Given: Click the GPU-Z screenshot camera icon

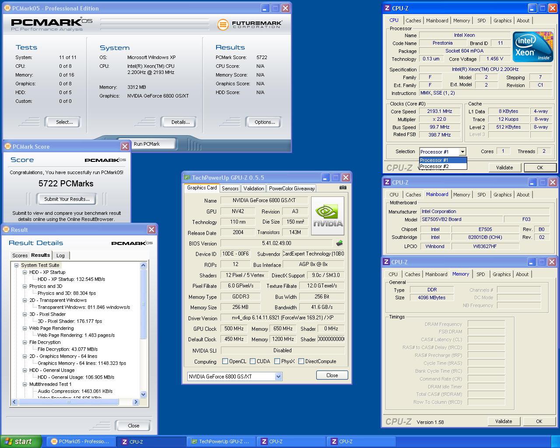Looking at the screenshot, I should tap(343, 188).
